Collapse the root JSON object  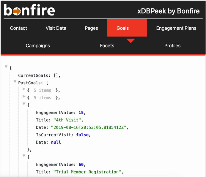pyautogui.click(x=6, y=67)
